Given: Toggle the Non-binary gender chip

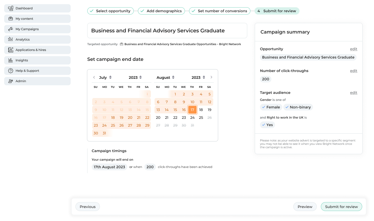Looking at the screenshot, I should (298, 107).
